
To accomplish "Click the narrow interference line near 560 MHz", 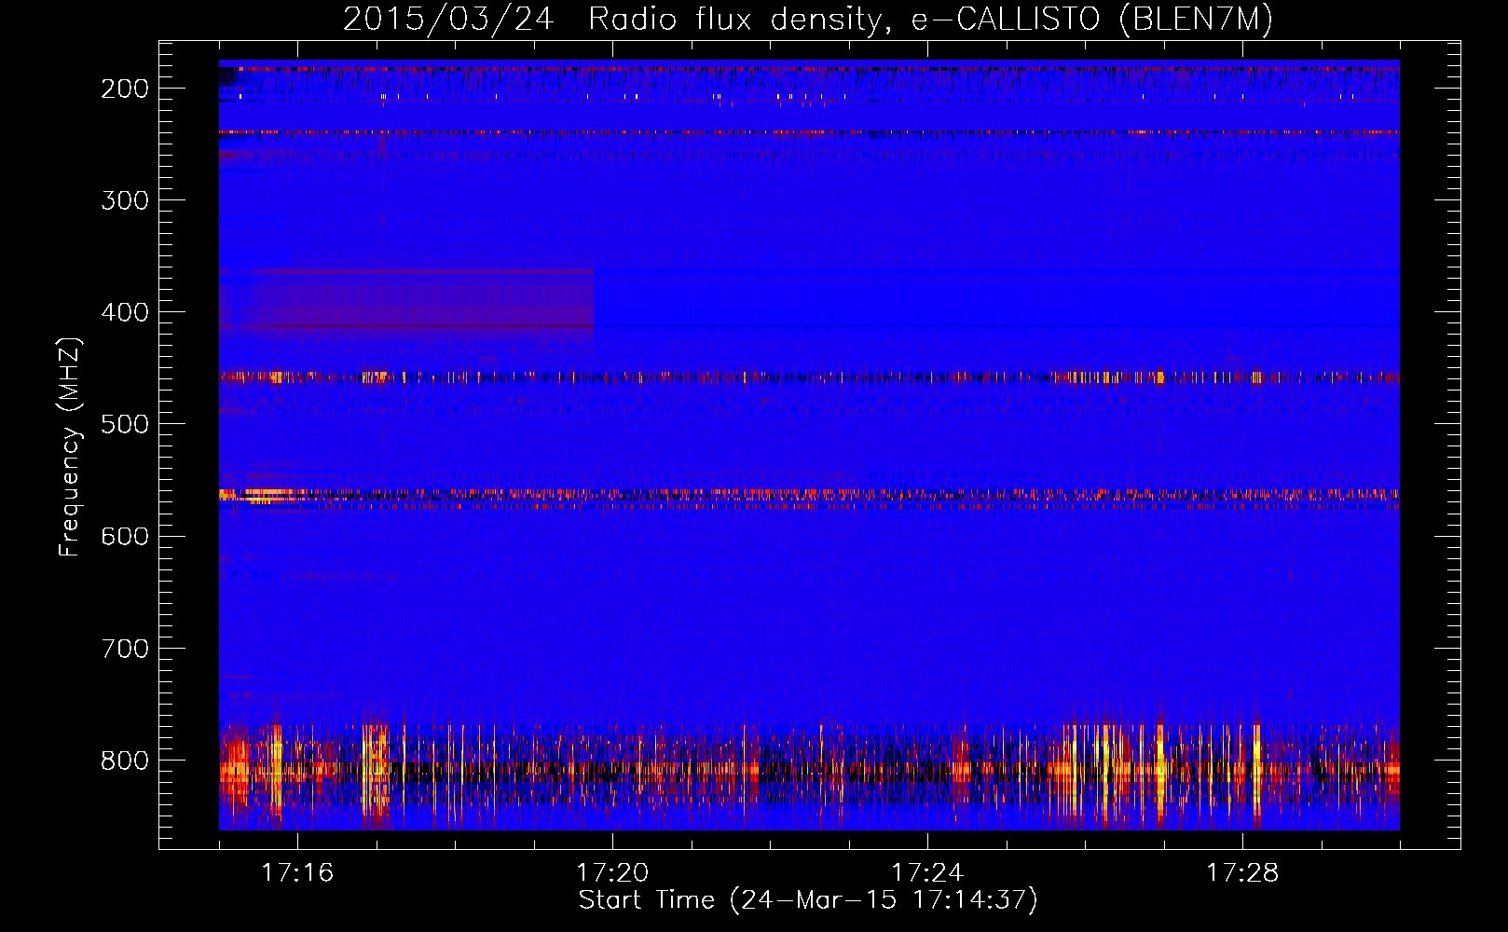I will [809, 496].
